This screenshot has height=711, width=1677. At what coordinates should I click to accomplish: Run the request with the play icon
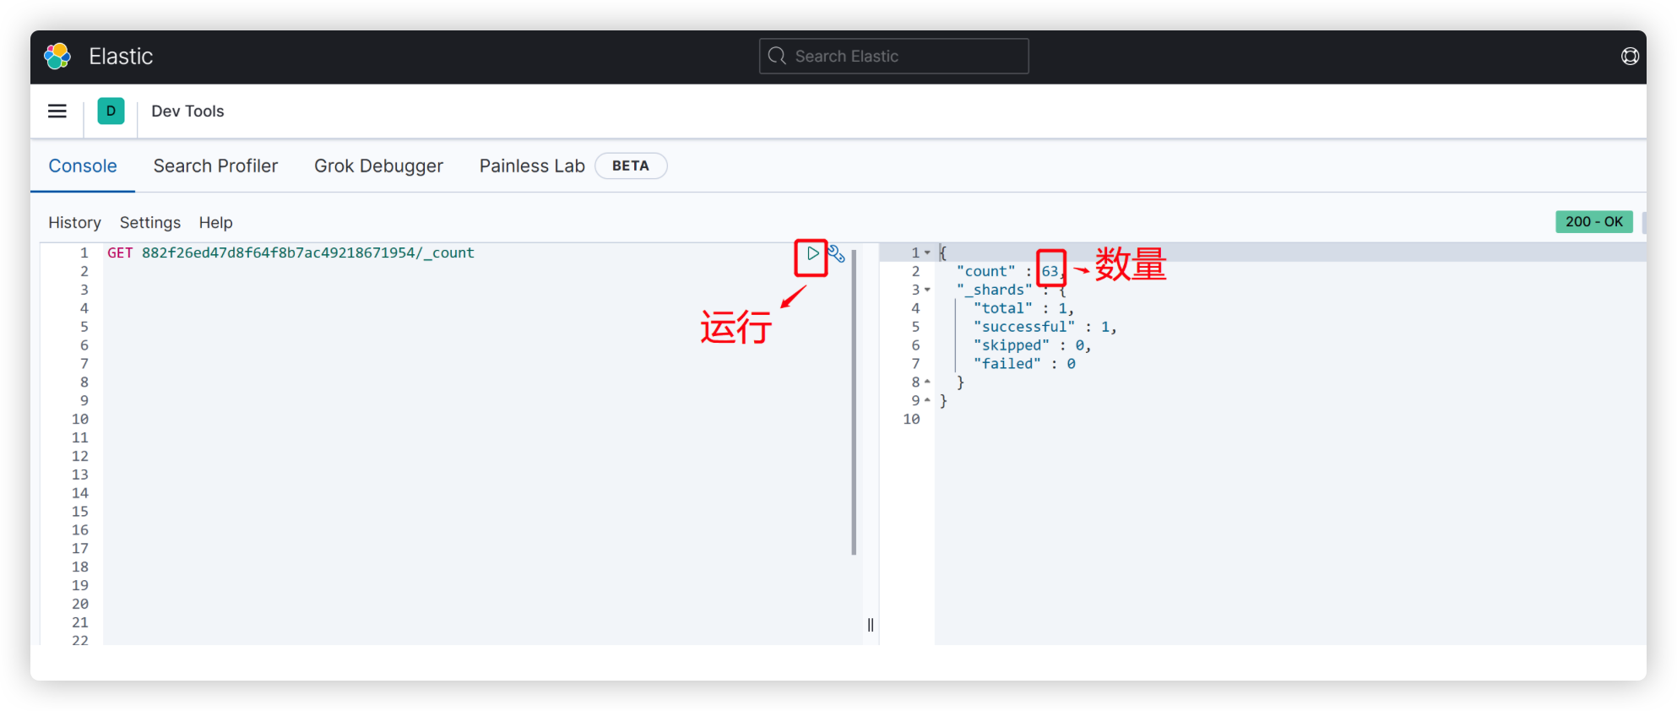(x=812, y=253)
